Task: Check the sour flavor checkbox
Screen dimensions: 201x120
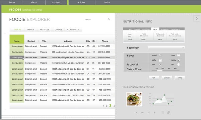Action: [179, 55]
